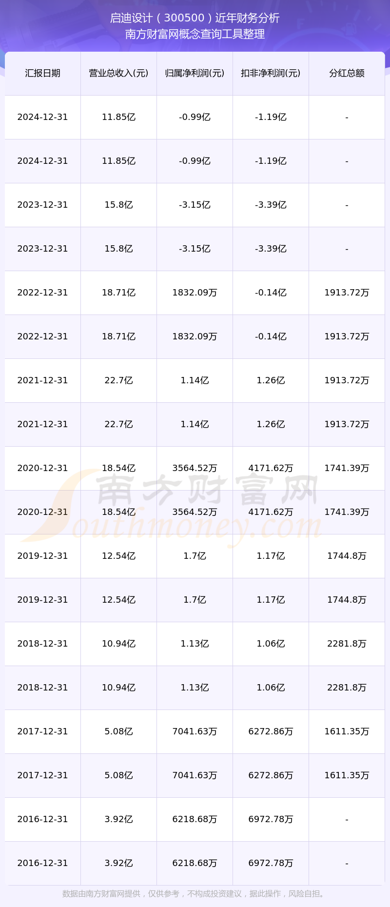Click the first 22.7亿 revenue cell
The height and width of the screenshot is (907, 390).
[x=118, y=380]
